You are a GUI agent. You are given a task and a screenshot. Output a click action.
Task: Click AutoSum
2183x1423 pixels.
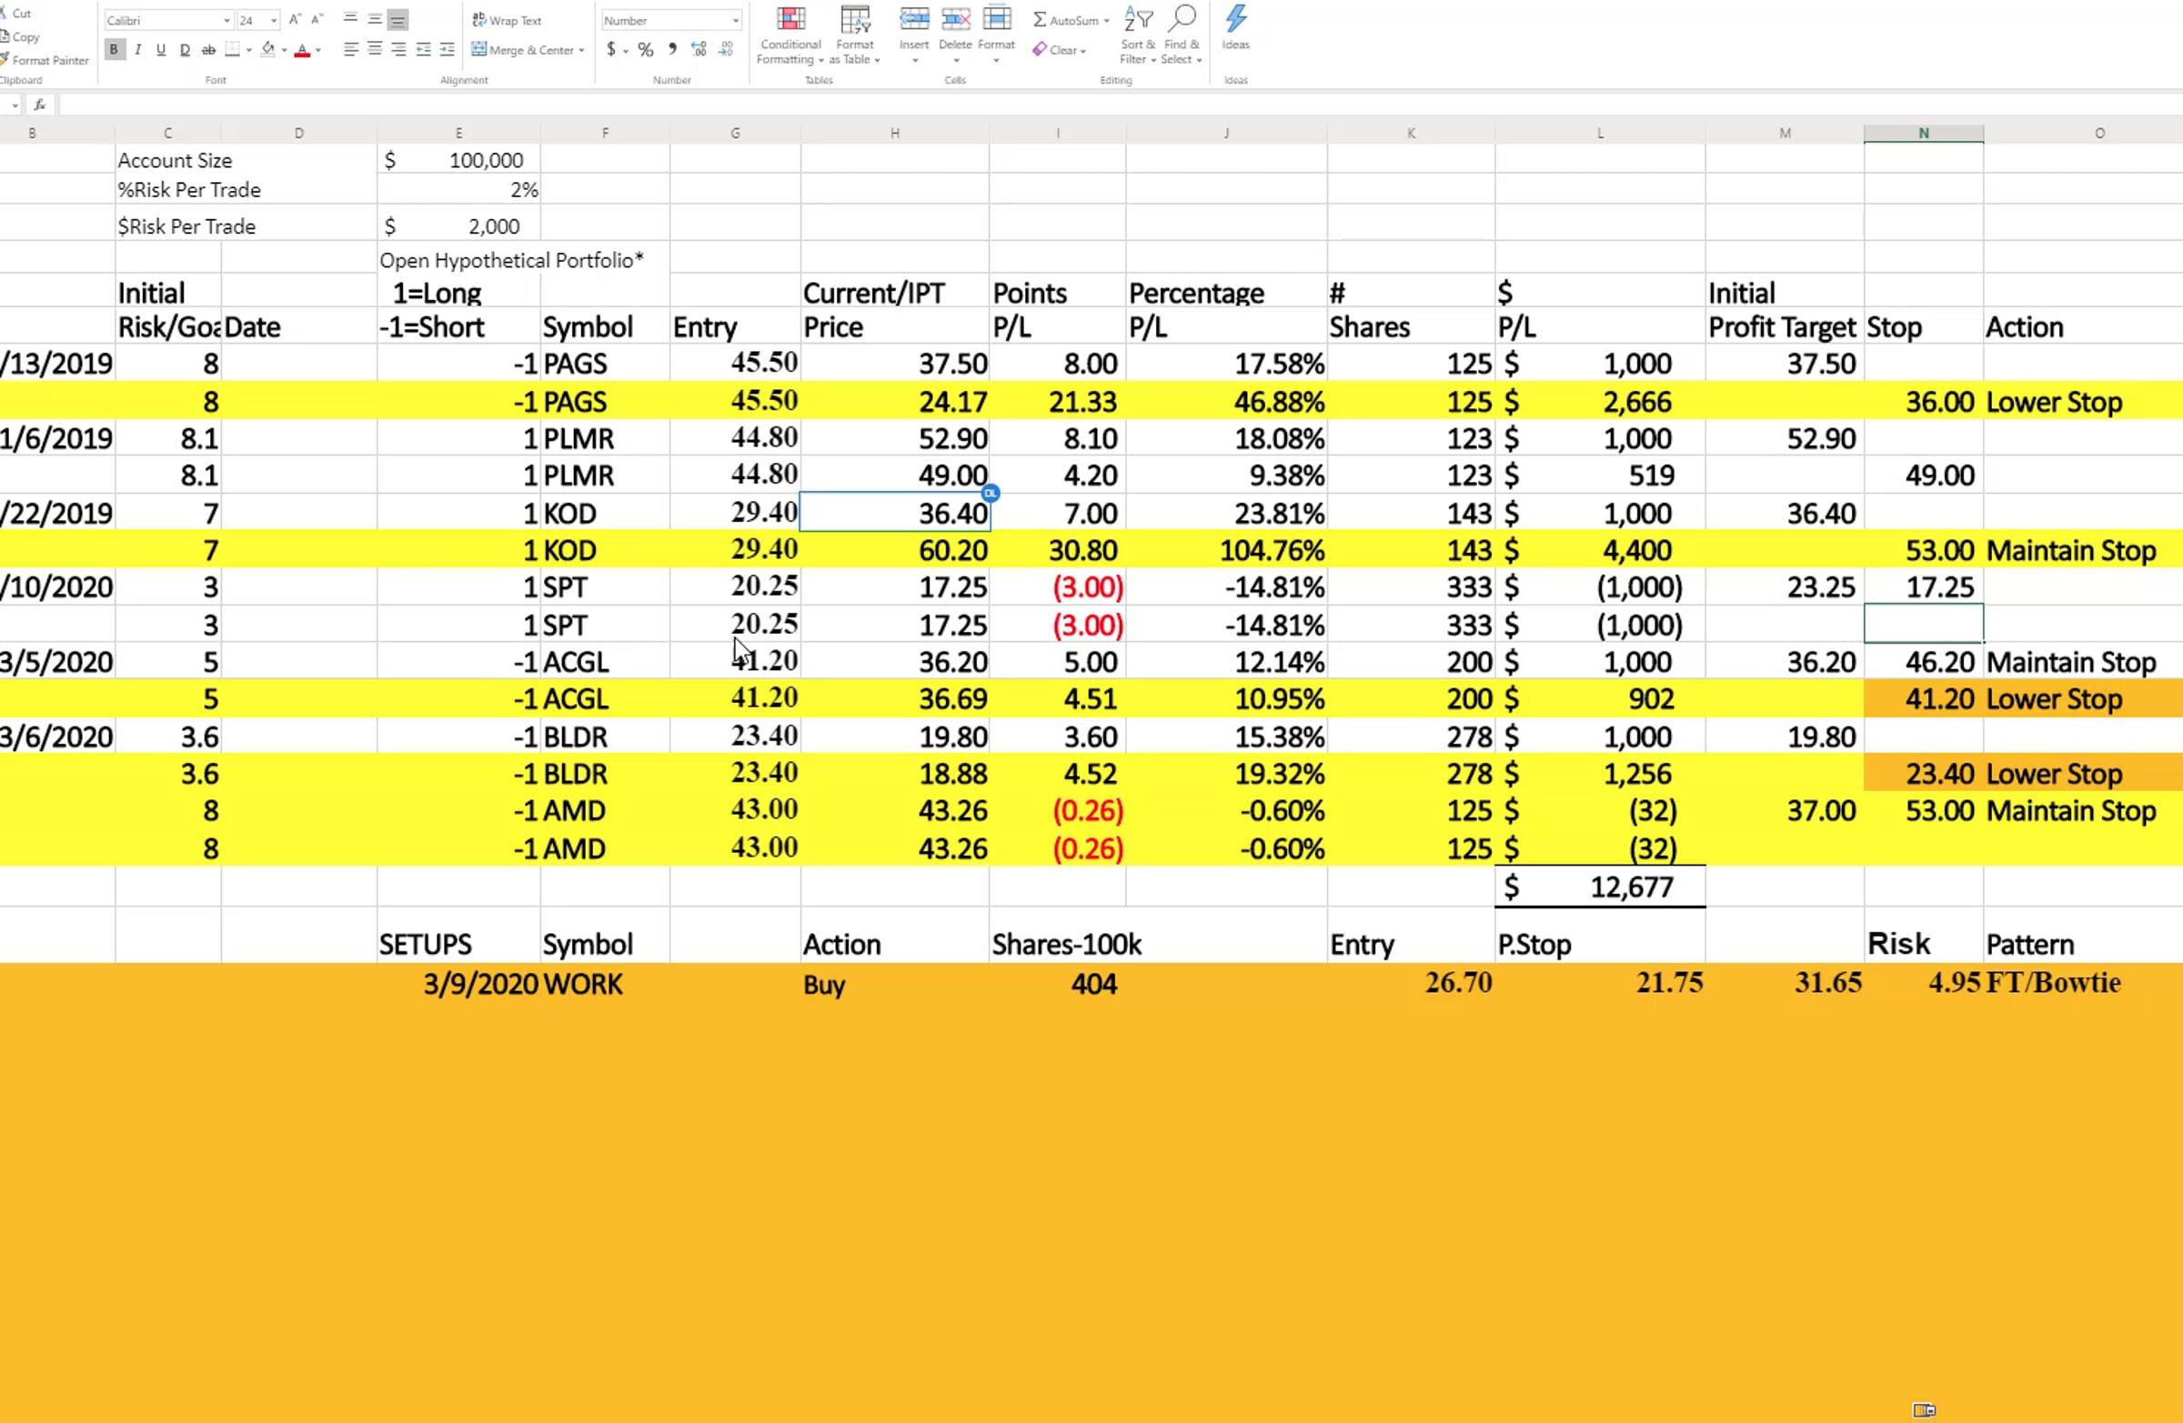click(x=1065, y=20)
